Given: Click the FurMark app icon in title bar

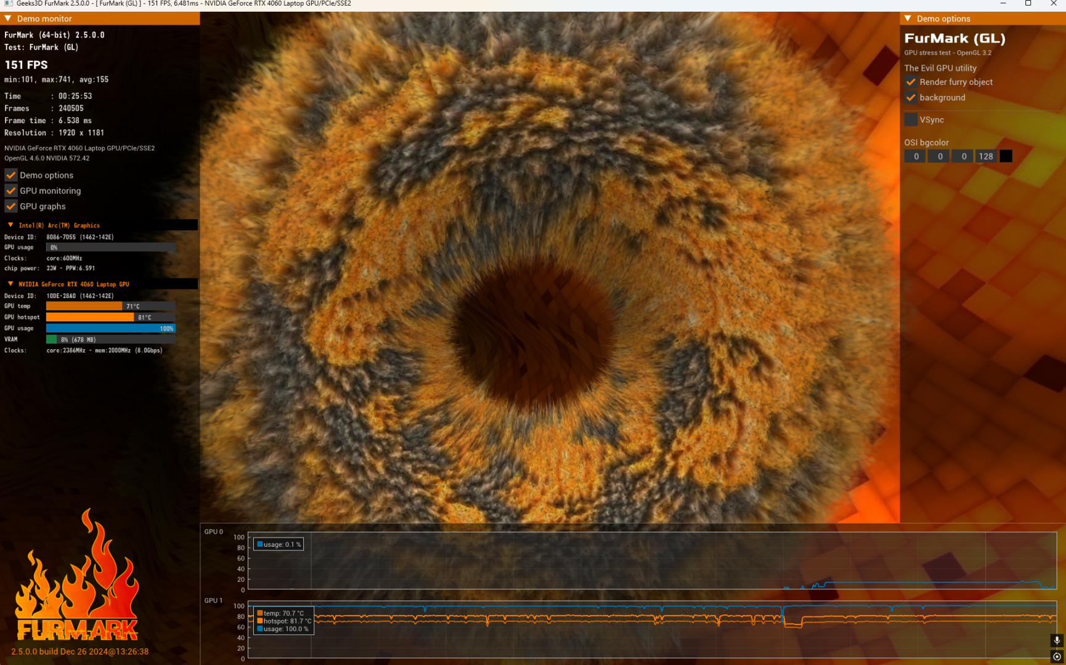Looking at the screenshot, I should [8, 4].
